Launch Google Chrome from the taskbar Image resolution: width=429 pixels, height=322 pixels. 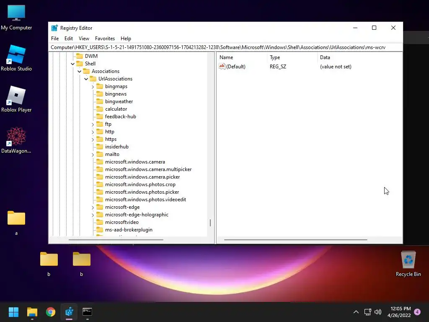(51, 312)
